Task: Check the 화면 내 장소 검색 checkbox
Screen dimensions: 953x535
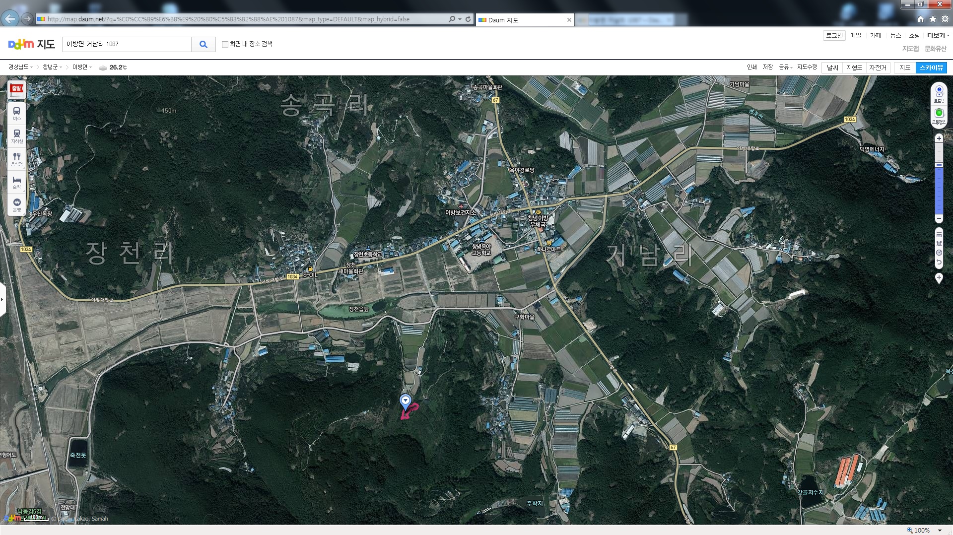Action: click(225, 44)
